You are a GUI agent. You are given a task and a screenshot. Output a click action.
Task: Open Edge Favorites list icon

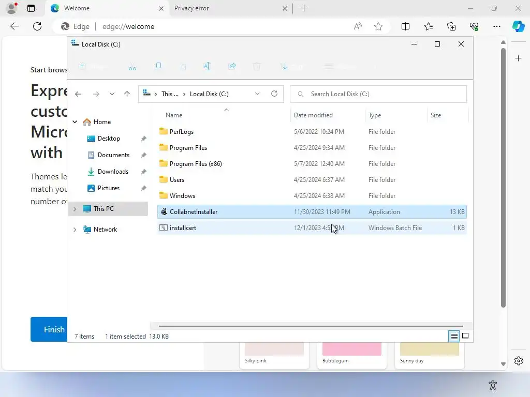pos(428,26)
